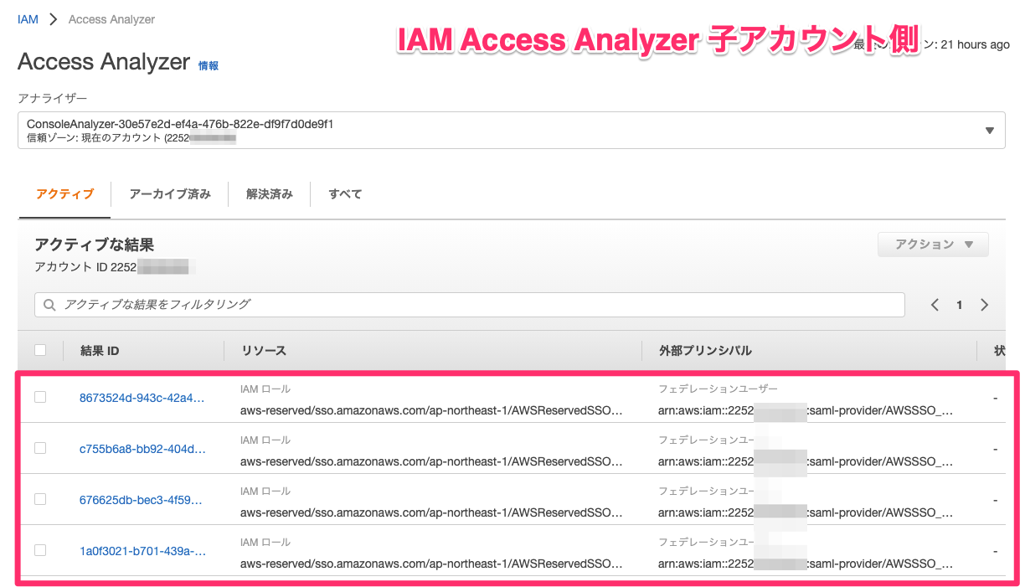Click the saml-provider ARN in the c755b6a8 row
The width and height of the screenshot is (1025, 587).
[806, 461]
